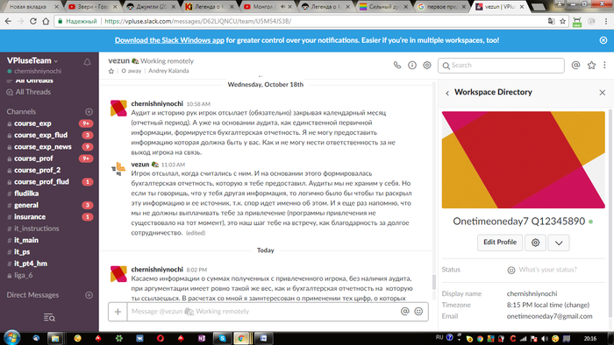Screen dimensions: 614x345
Task: Switch to Монгол browser tab
Action: click(x=268, y=7)
